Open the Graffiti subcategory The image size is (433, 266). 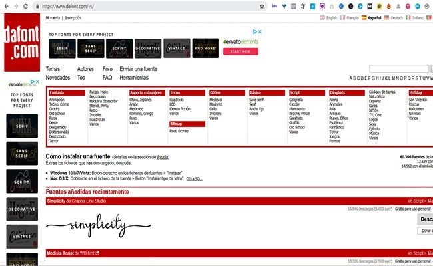point(294,122)
